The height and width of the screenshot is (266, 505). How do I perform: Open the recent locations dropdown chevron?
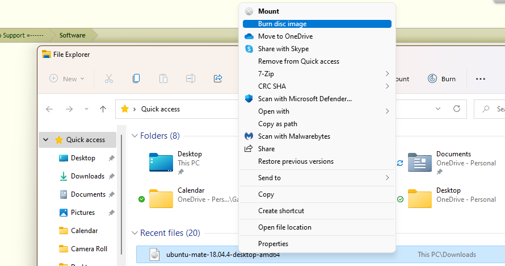click(86, 109)
